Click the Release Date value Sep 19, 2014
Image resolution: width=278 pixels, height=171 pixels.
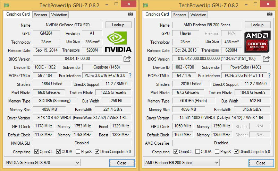(x=46, y=50)
